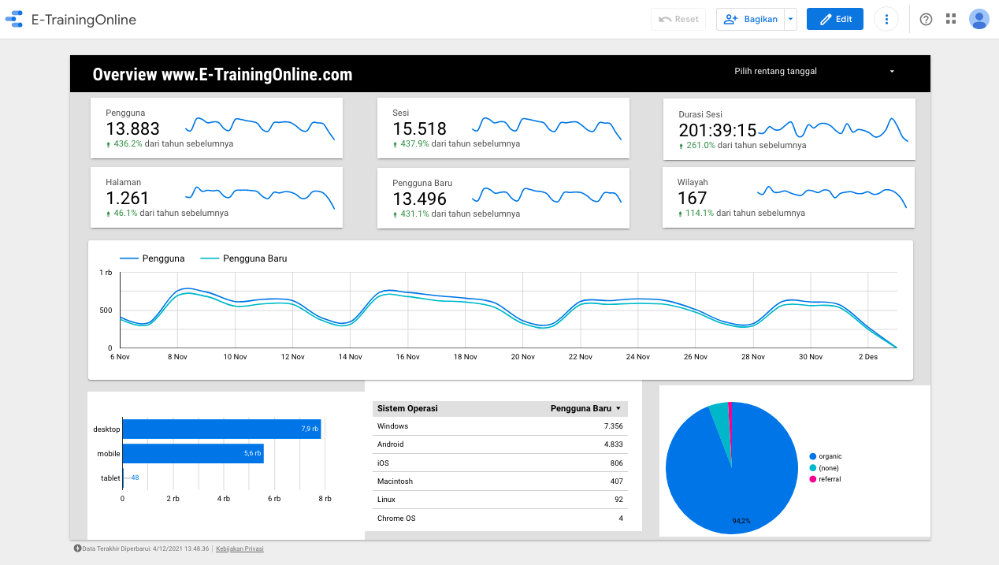999x565 pixels.
Task: Click the tablet bar label 48
Action: (135, 478)
